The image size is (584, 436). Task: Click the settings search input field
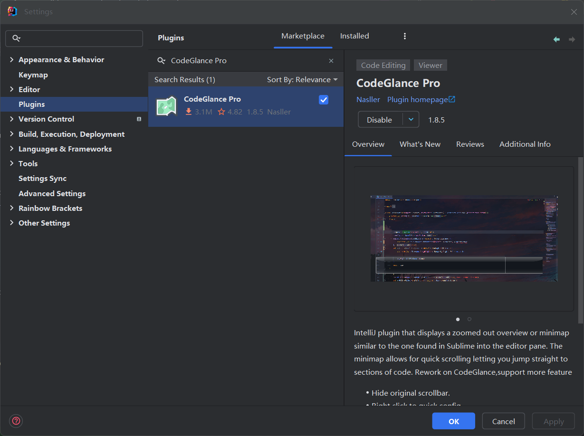click(74, 38)
